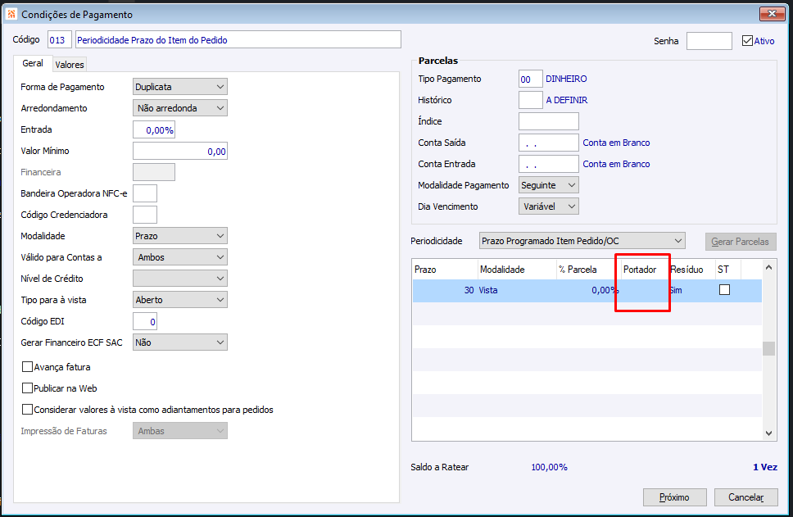Expand the Tipo para à vista dropdown
The image size is (793, 517).
(x=179, y=300)
